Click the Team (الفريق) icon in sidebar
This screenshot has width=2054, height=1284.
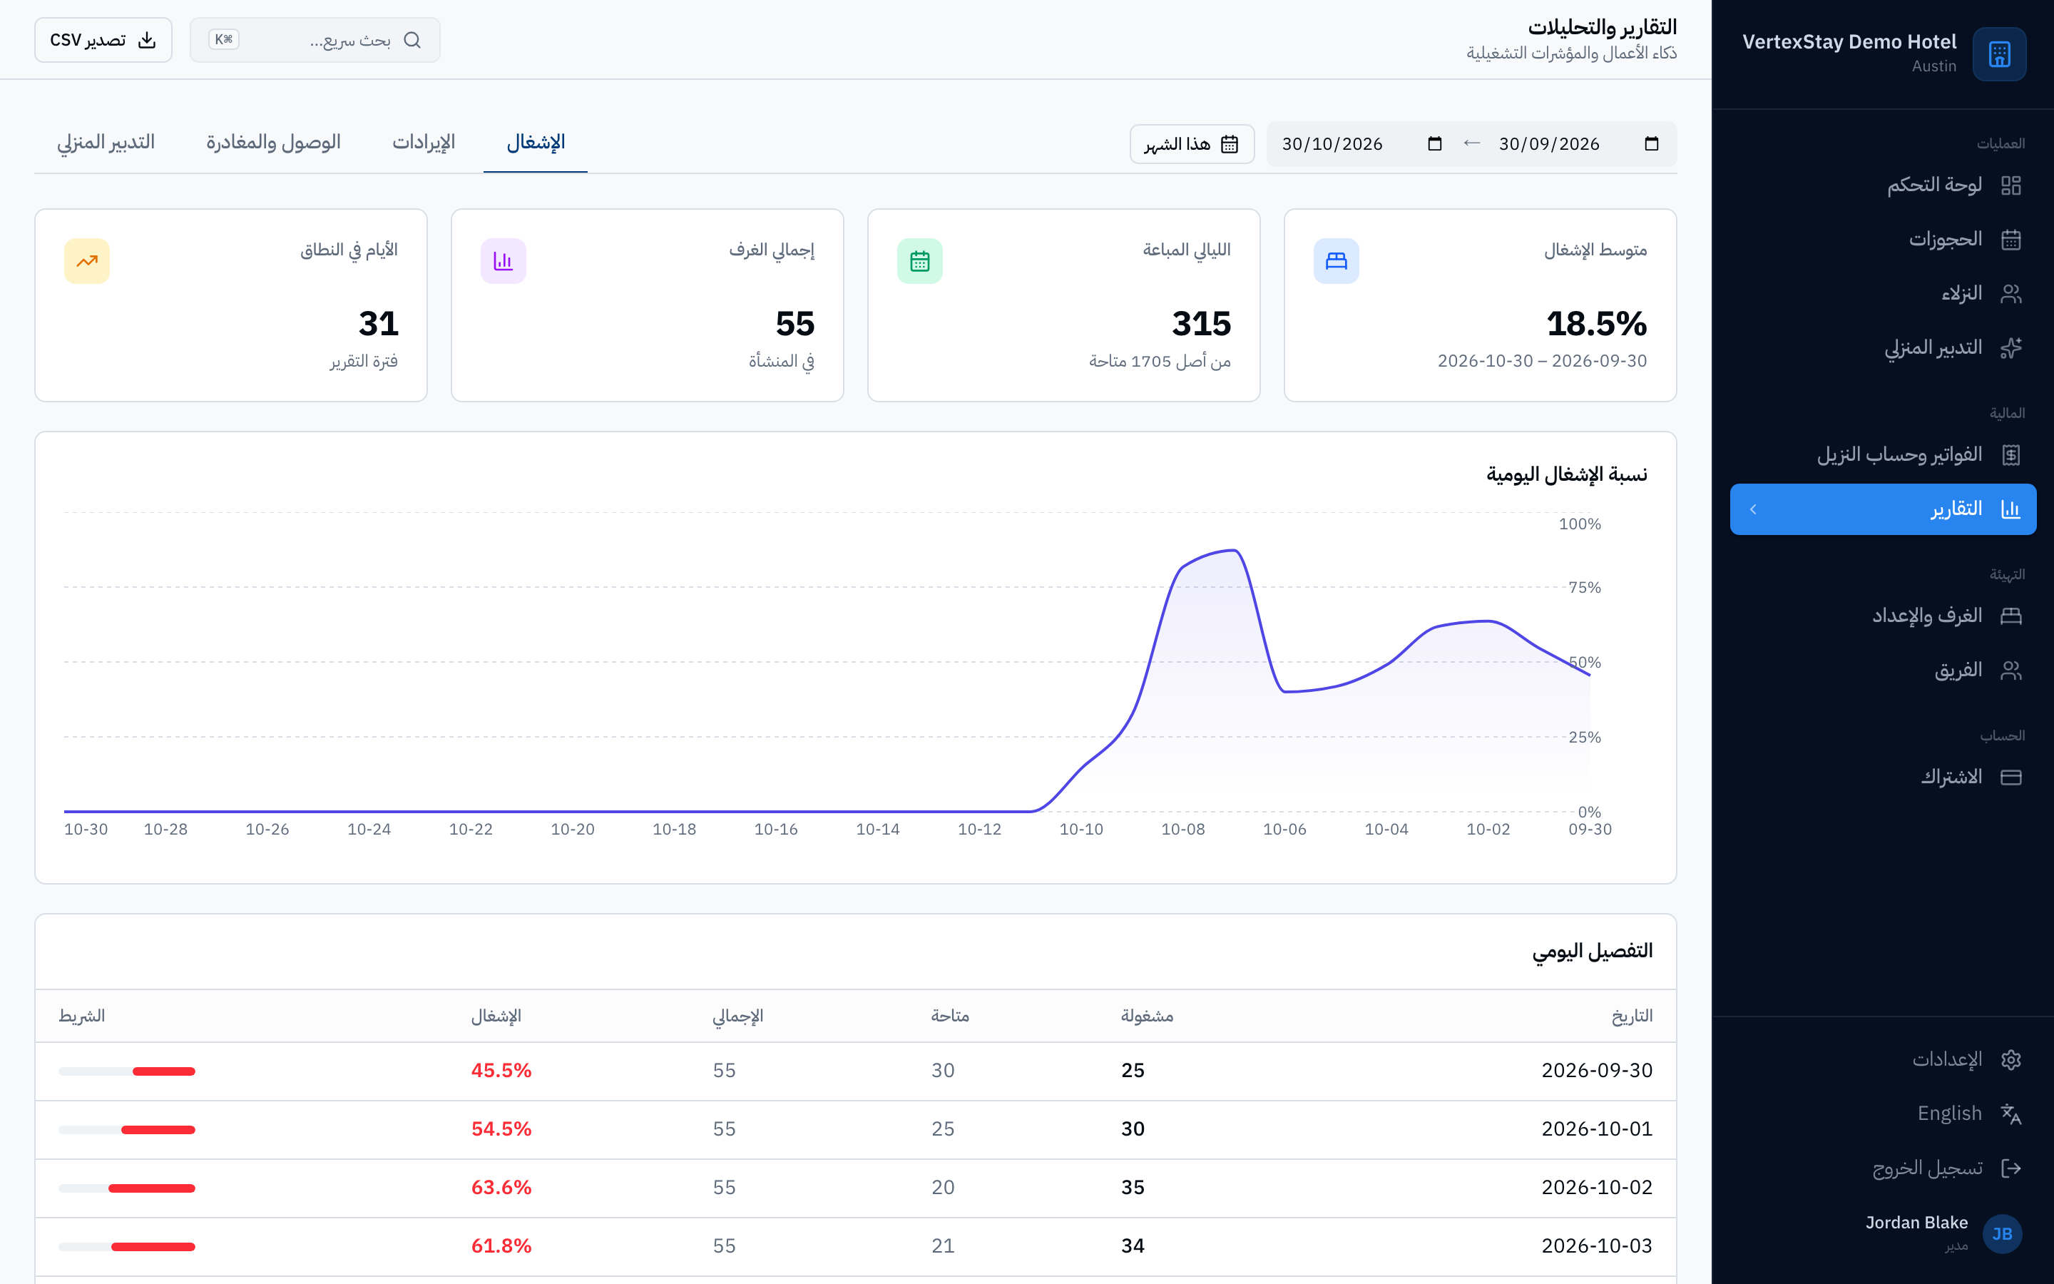tap(2010, 670)
